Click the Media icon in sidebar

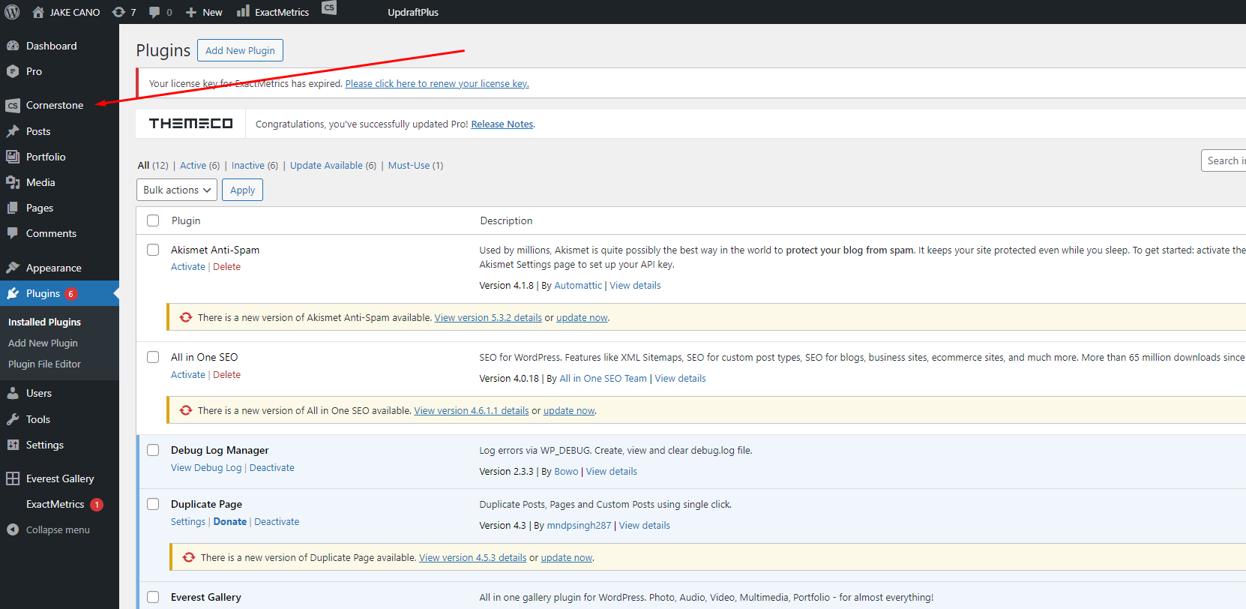tap(13, 182)
